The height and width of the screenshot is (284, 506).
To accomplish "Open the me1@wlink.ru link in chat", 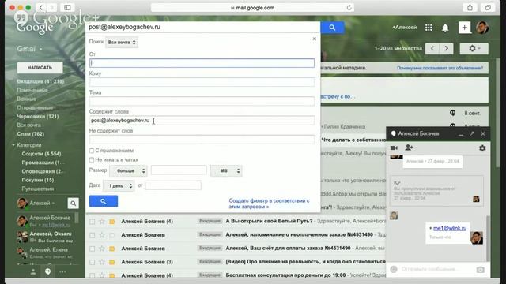I will tap(450, 228).
